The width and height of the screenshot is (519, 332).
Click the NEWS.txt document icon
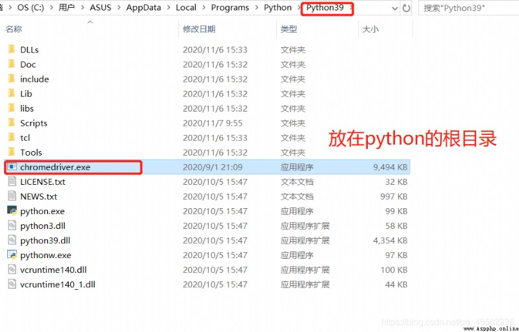(12, 196)
